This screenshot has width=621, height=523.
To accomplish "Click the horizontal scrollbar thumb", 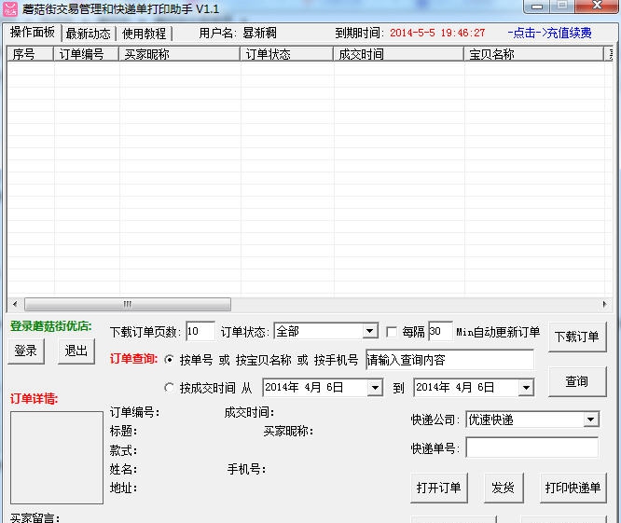I will coord(128,305).
